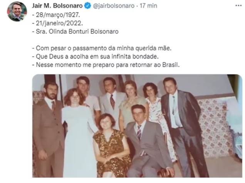The width and height of the screenshot is (245, 183).
Task: Click the line reading 28/março/1927
Action: click(56, 15)
